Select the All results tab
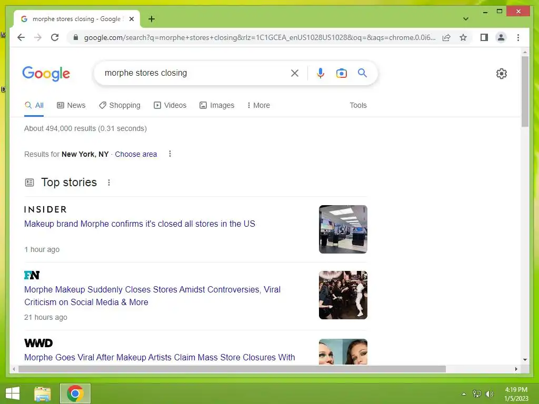This screenshot has width=539, height=404. pyautogui.click(x=34, y=105)
